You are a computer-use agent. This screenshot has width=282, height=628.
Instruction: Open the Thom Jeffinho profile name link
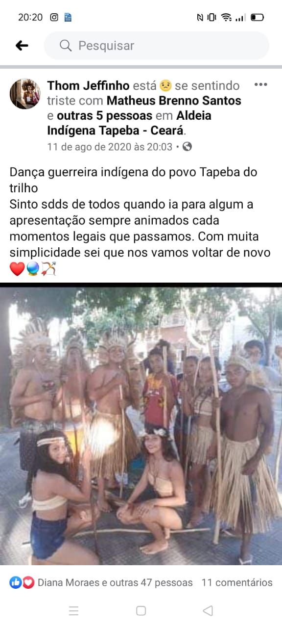tap(89, 86)
